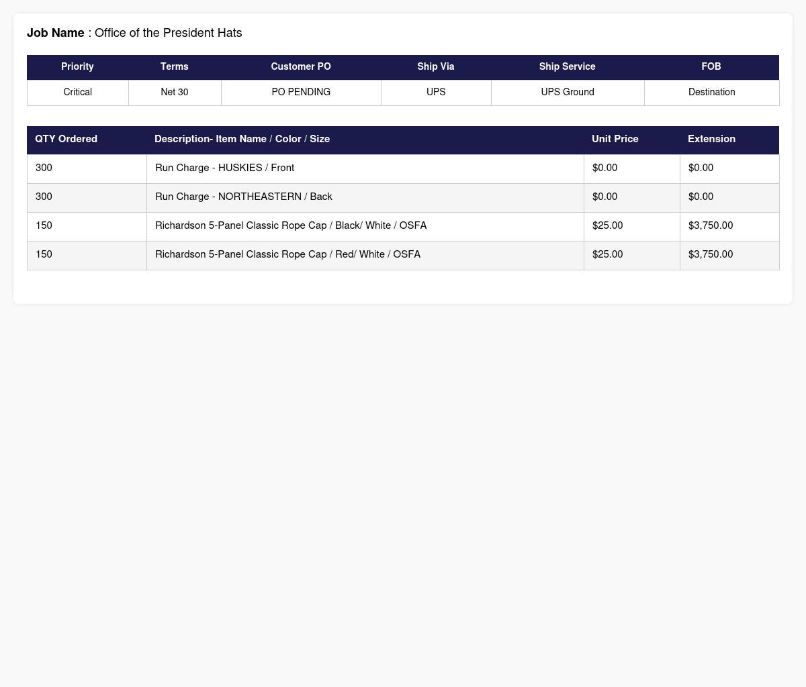Click the Black/White Rope Cap description
This screenshot has width=806, height=687.
pos(291,226)
